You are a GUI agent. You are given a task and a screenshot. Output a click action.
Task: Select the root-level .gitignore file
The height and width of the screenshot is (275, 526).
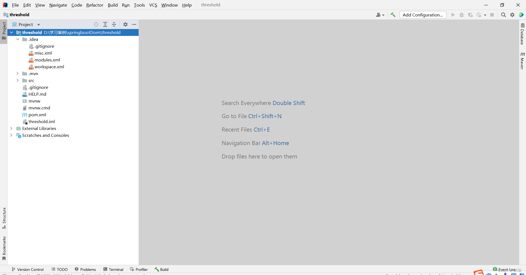pos(38,87)
